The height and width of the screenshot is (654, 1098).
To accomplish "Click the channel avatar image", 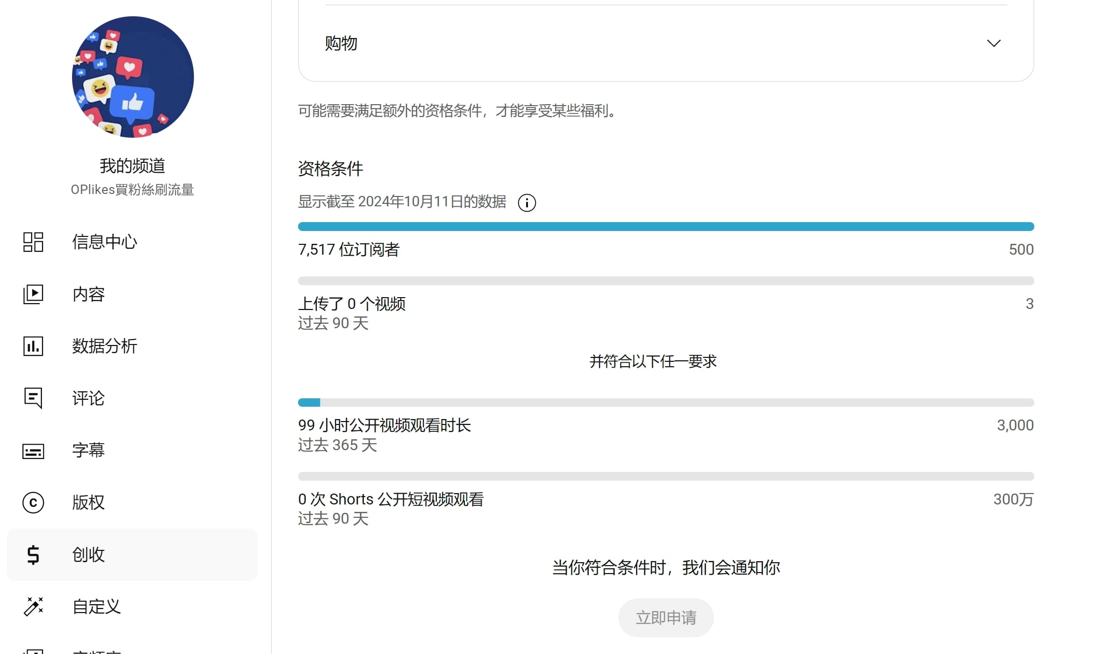I will pyautogui.click(x=133, y=77).
